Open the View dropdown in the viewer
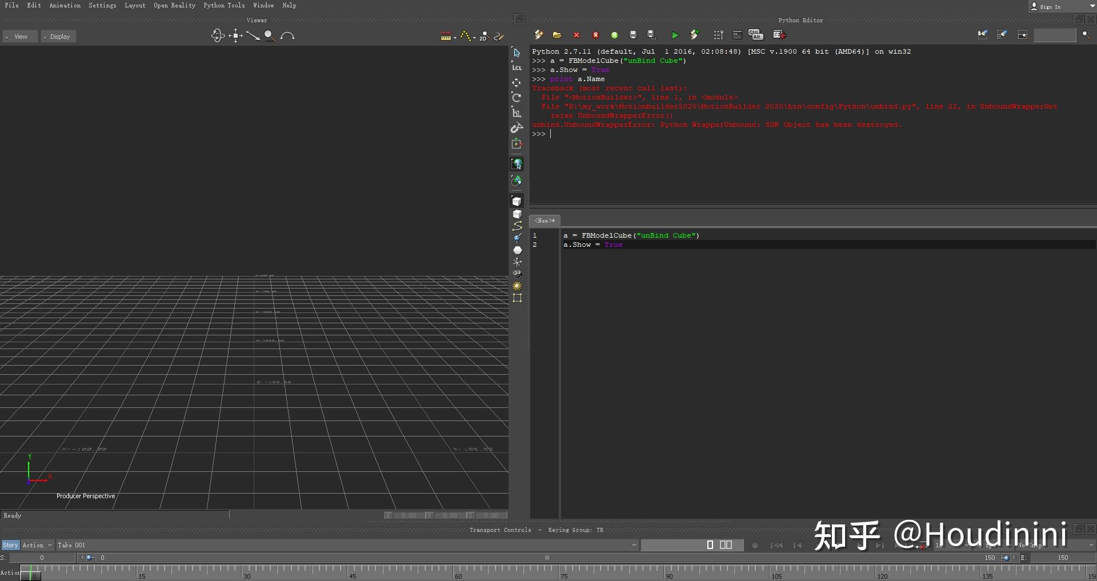The width and height of the screenshot is (1097, 581). pos(19,36)
